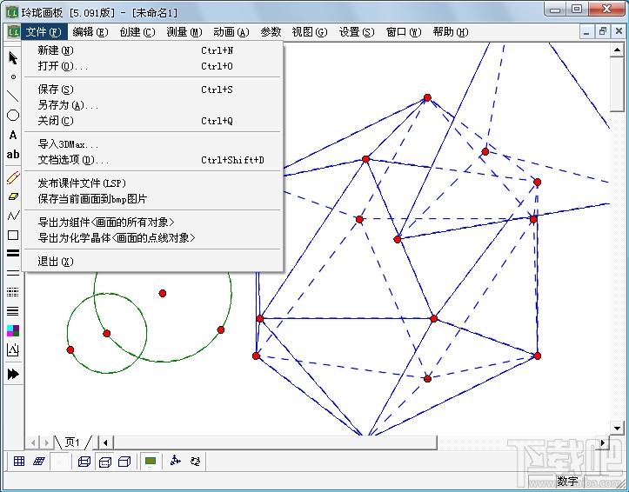Click the previous page tab arrow

(x=33, y=442)
